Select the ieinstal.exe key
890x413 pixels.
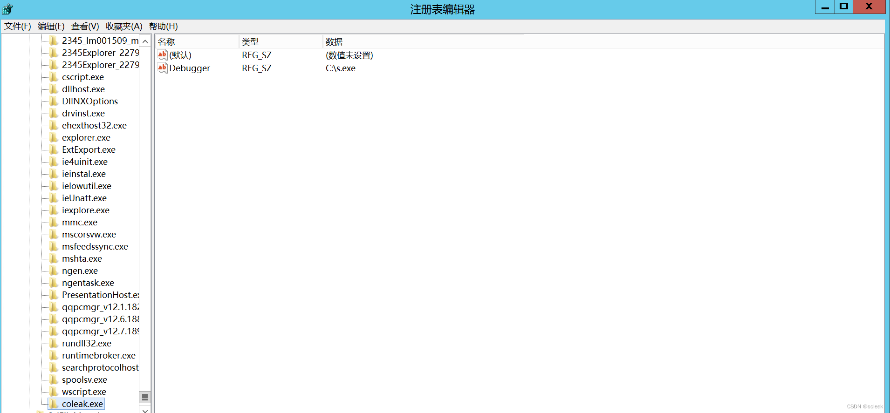[84, 174]
